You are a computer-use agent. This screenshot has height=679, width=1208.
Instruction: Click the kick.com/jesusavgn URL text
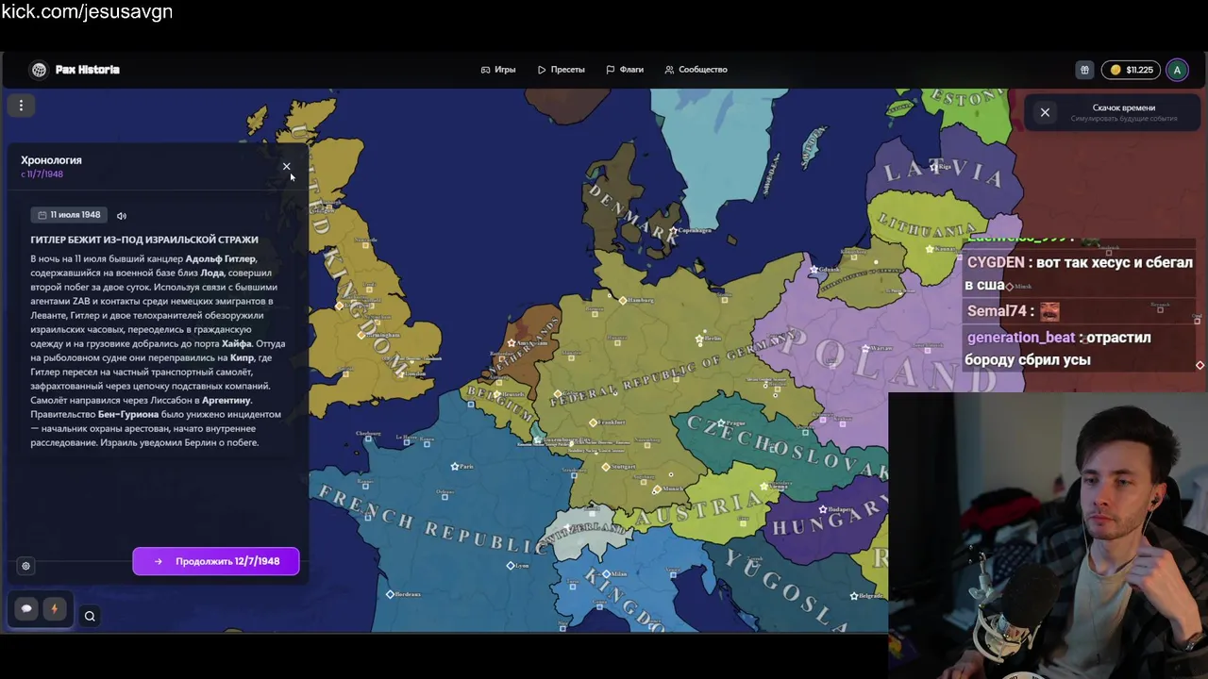(x=87, y=12)
